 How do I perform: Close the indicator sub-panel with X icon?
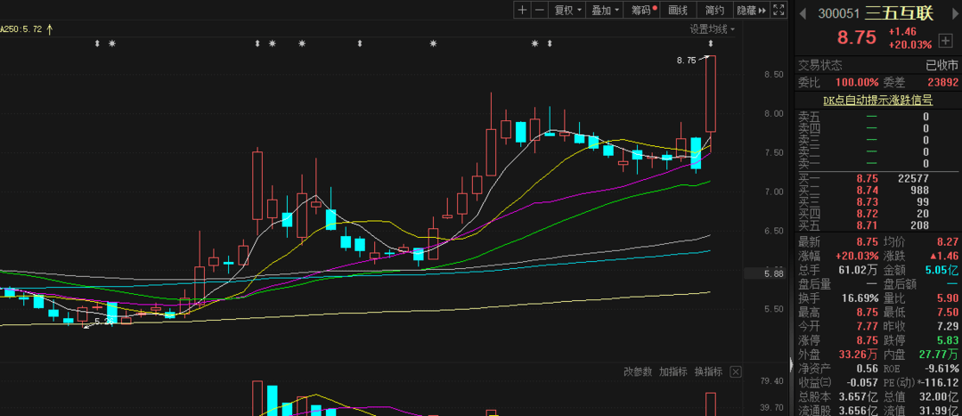pos(736,371)
